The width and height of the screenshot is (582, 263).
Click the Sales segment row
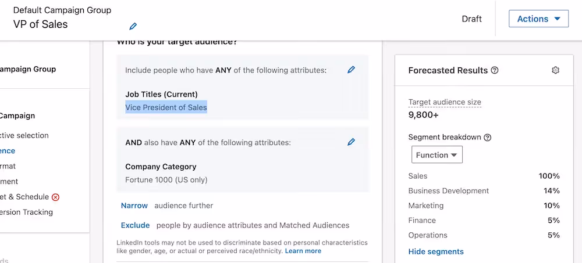point(484,176)
